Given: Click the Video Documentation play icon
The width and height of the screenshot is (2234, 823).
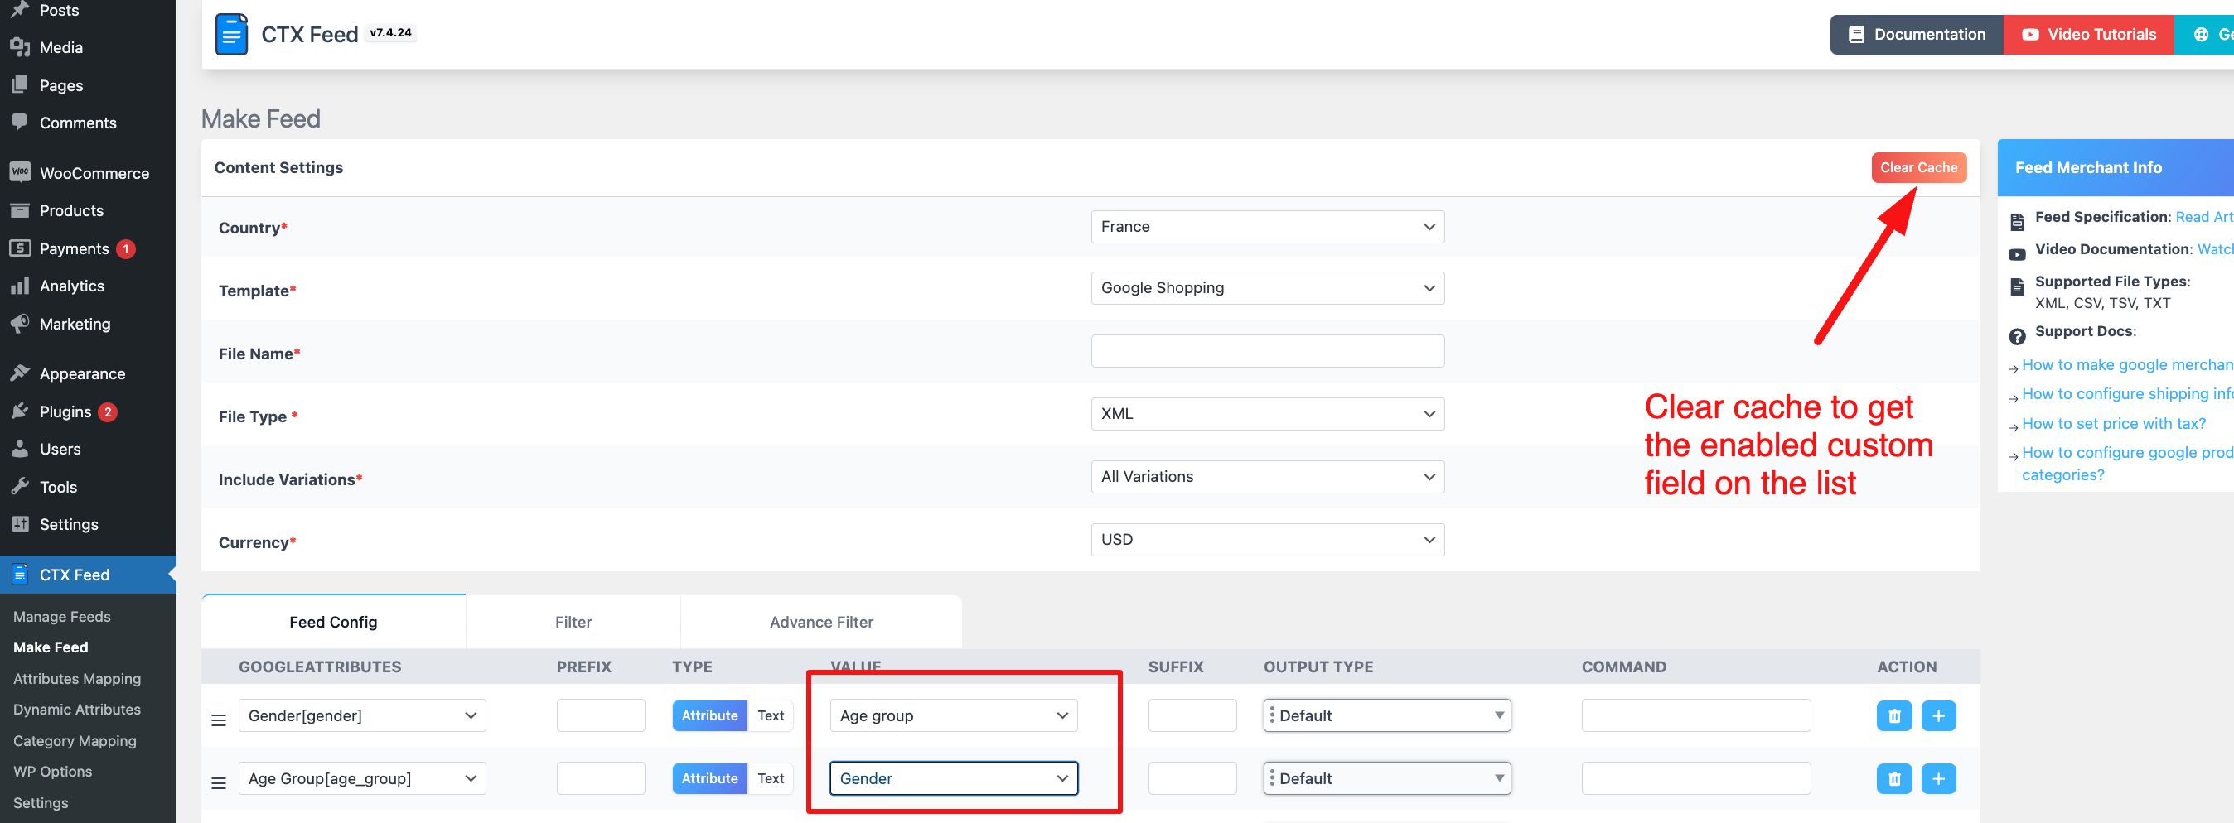Looking at the screenshot, I should tap(2017, 255).
